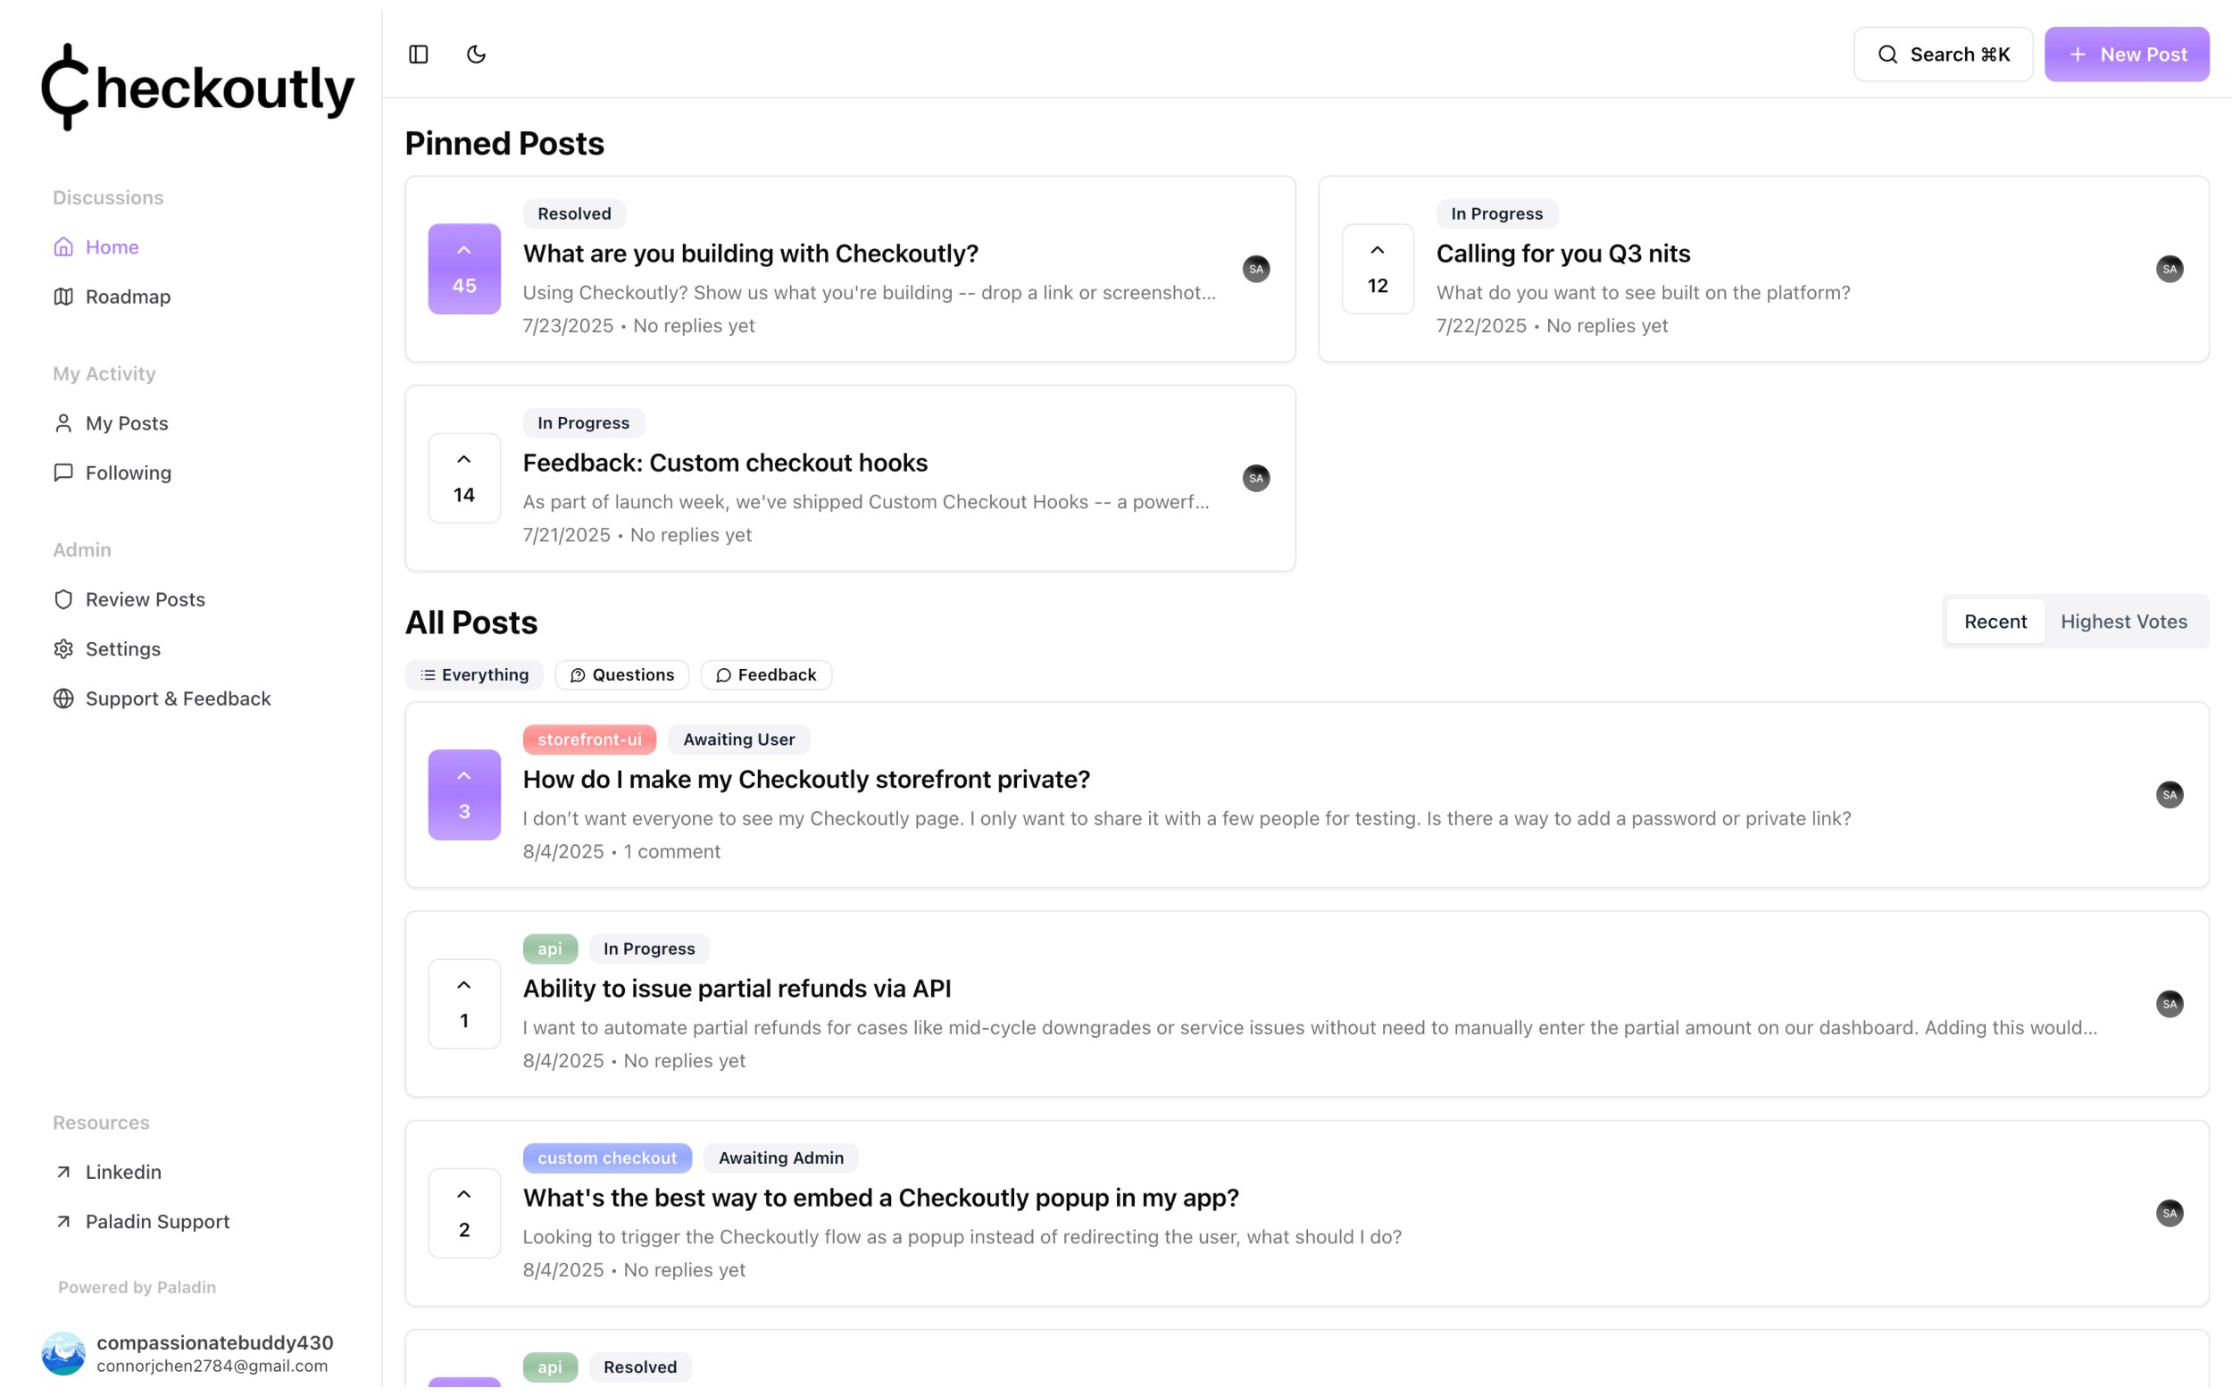Open 'Ability to issue partial refunds via API'
2232x1396 pixels.
click(737, 988)
